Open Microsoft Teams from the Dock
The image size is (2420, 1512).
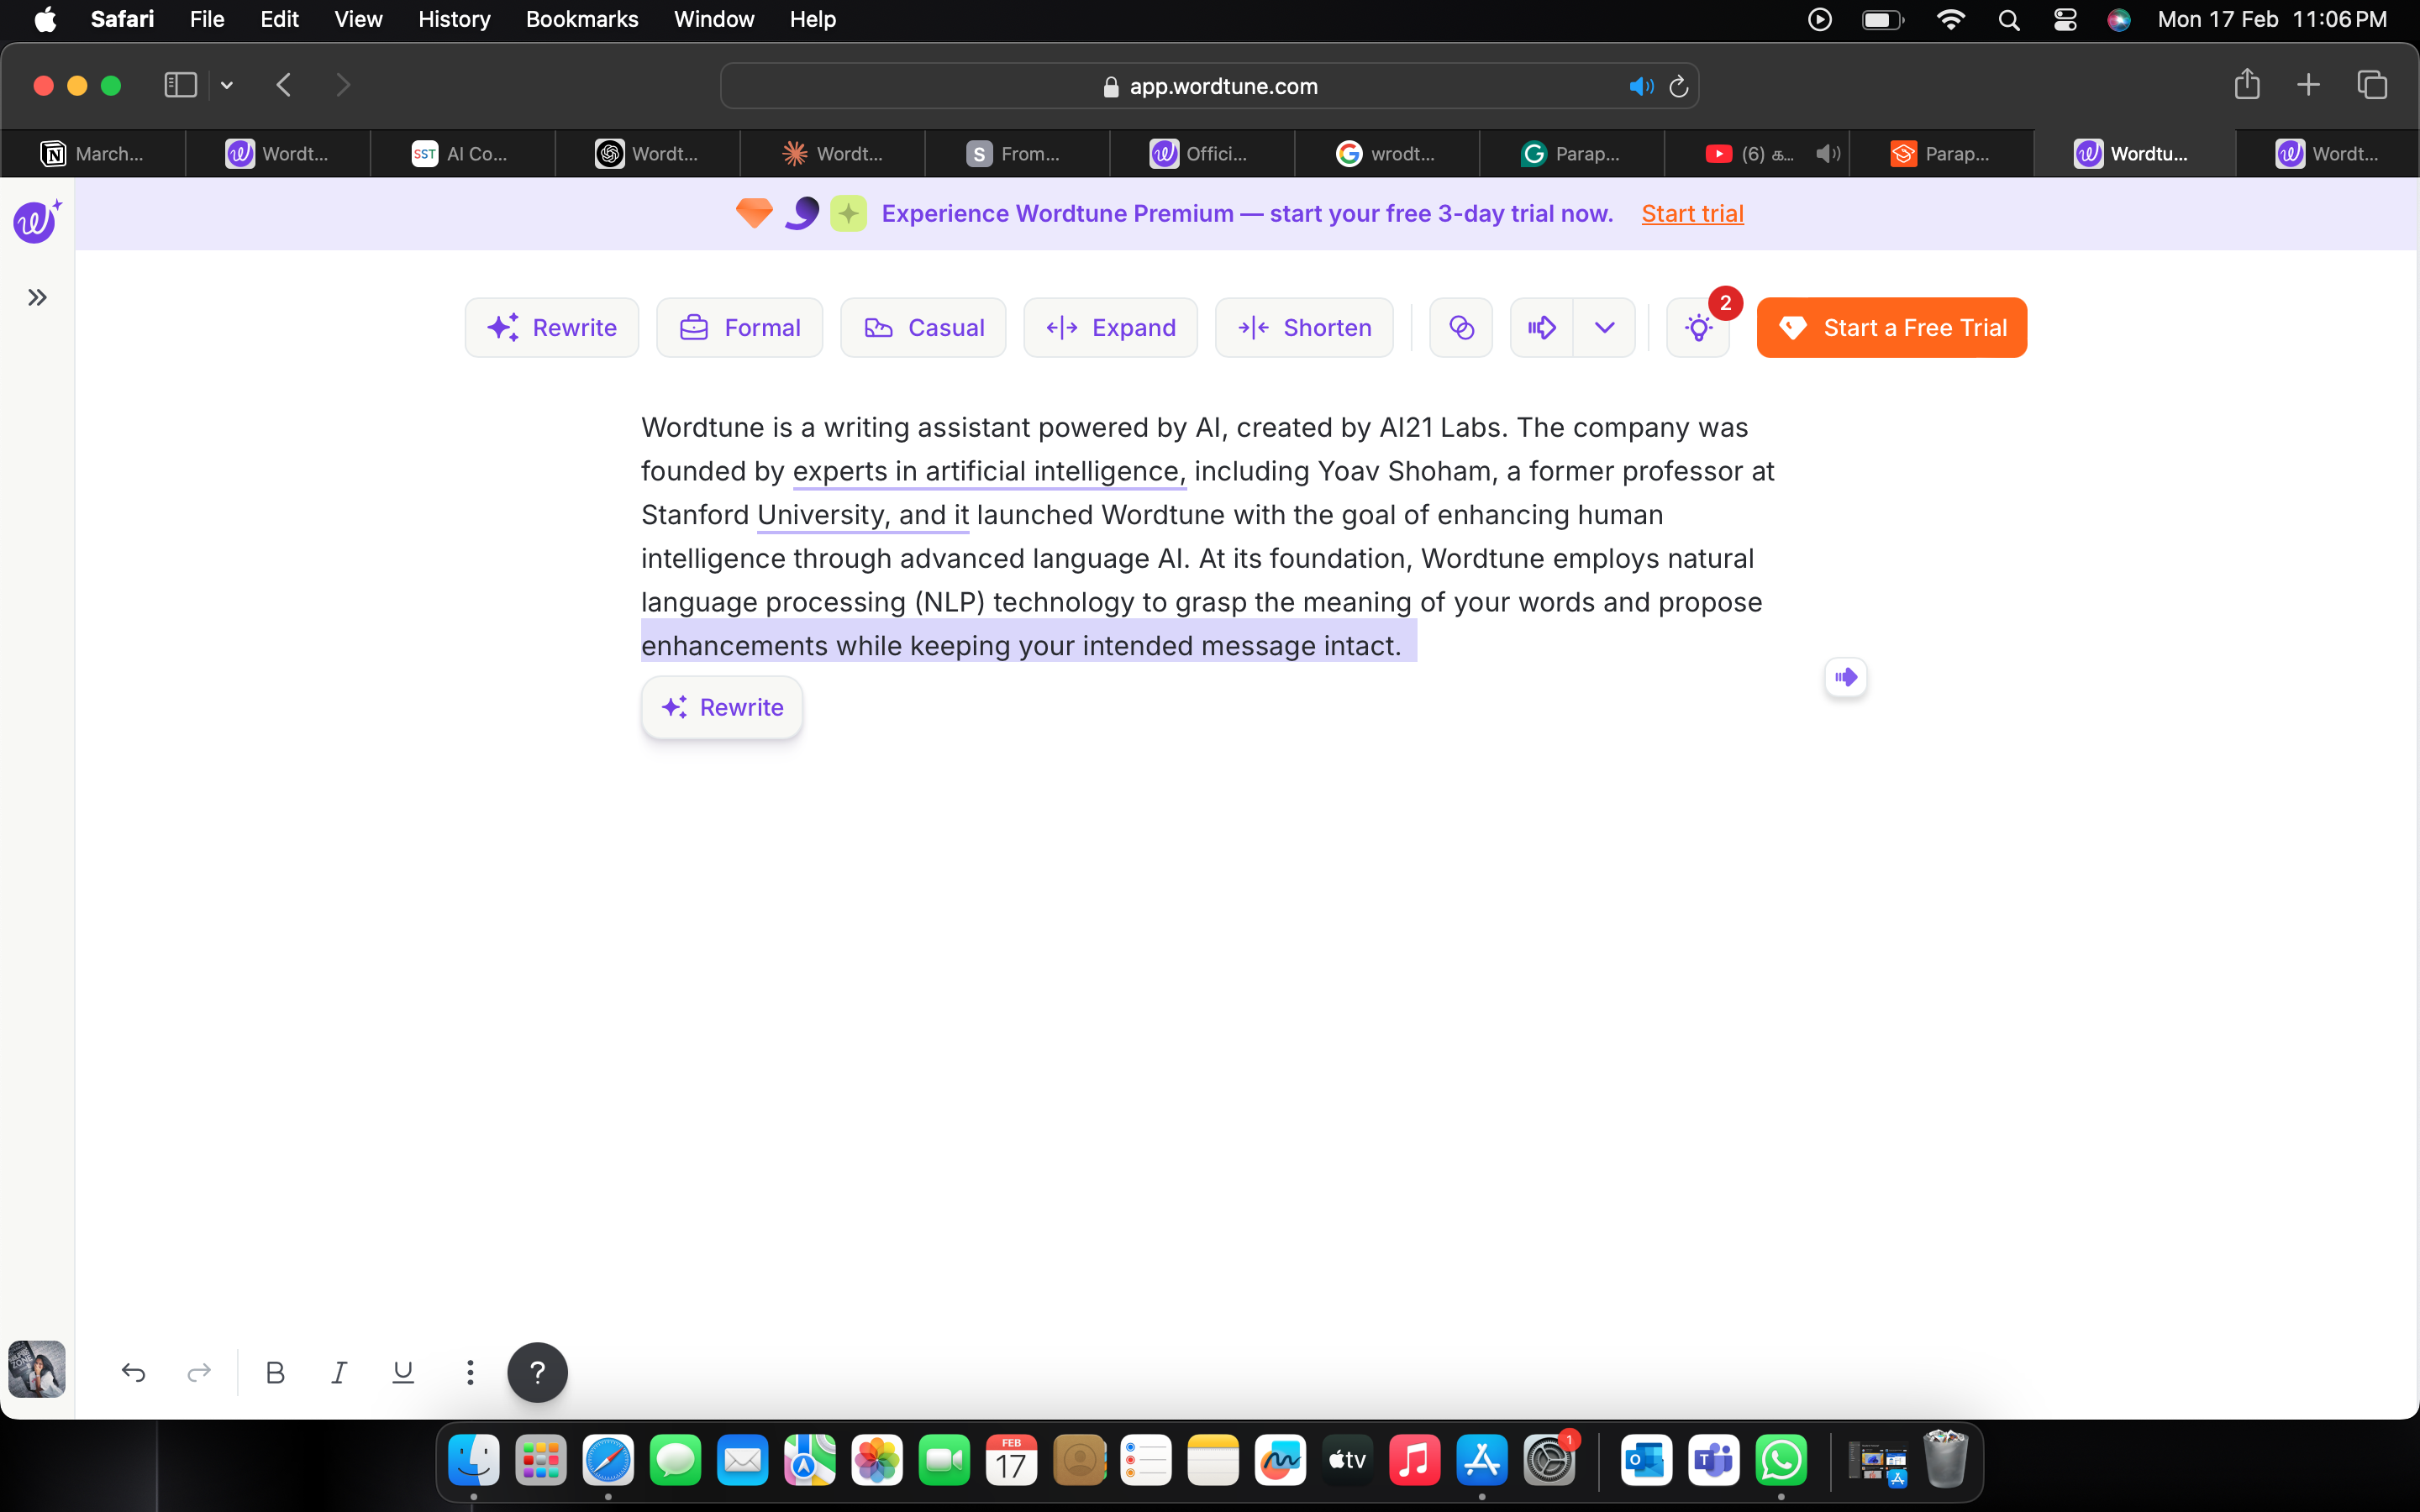[1714, 1461]
